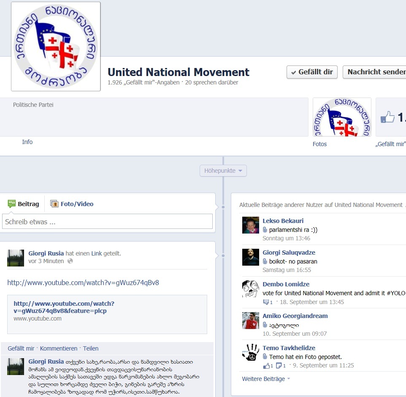Viewport: 406px width, 397px height.
Task: Click the 'United National Movement' page title
Action: (x=179, y=72)
